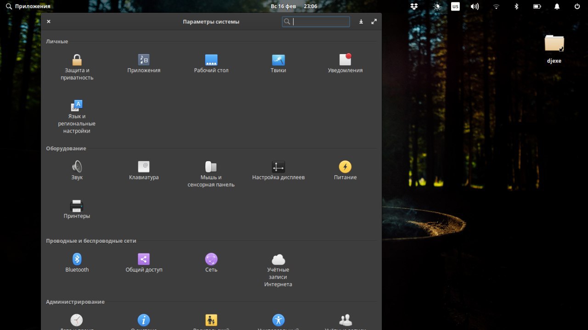
Task: Open the yellow parental control icon
Action: point(211,320)
